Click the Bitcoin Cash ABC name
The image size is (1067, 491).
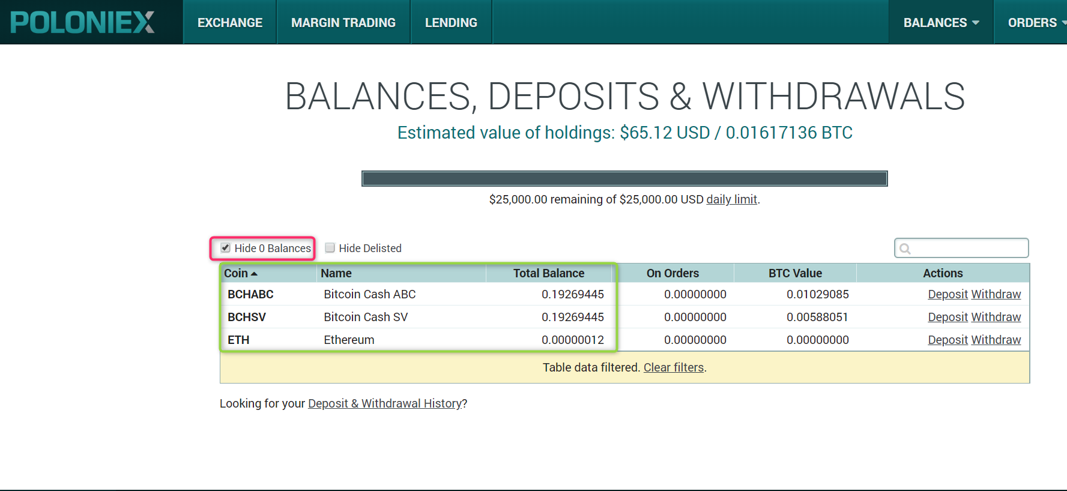point(369,294)
